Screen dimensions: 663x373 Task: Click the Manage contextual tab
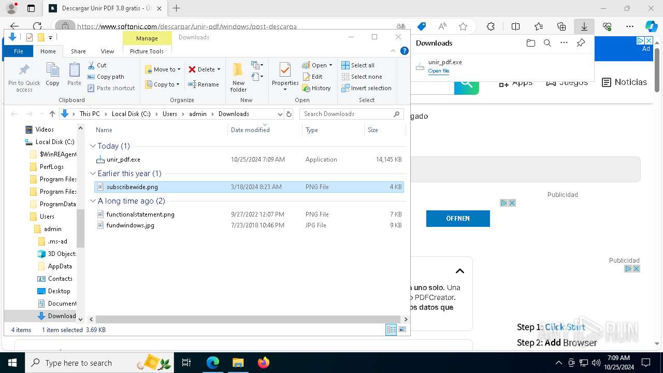tap(147, 38)
